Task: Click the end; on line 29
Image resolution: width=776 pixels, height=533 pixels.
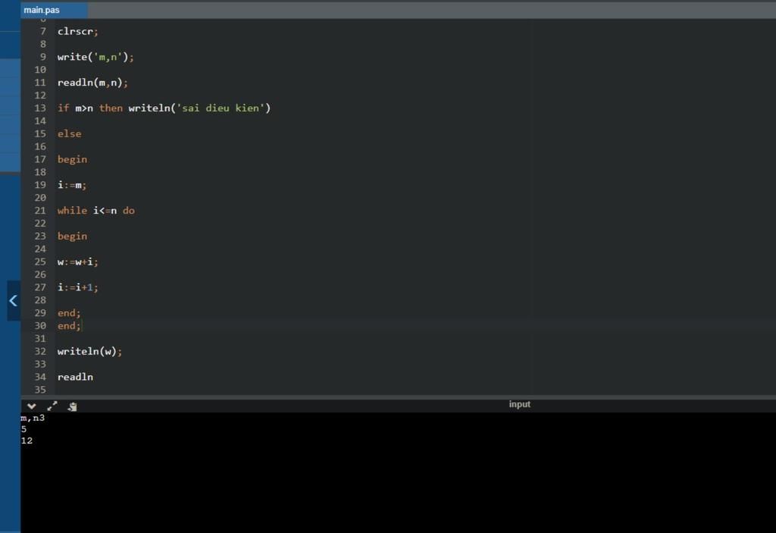Action: click(x=69, y=313)
